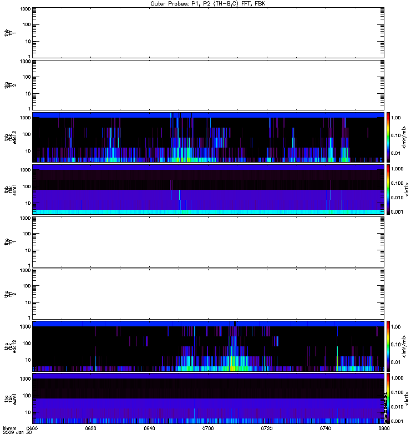Click the 0720 time axis label
Image resolution: width=416 pixels, height=444 pixels.
267,428
